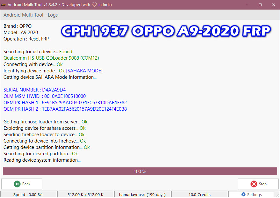Click the Back button
This screenshot has height=198, width=280.
(x=22, y=184)
